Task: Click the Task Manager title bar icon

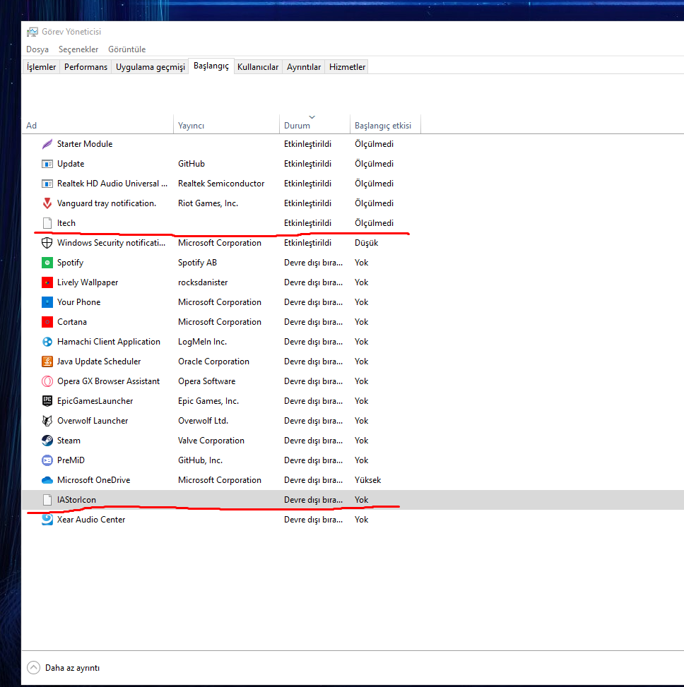Action: click(x=33, y=32)
